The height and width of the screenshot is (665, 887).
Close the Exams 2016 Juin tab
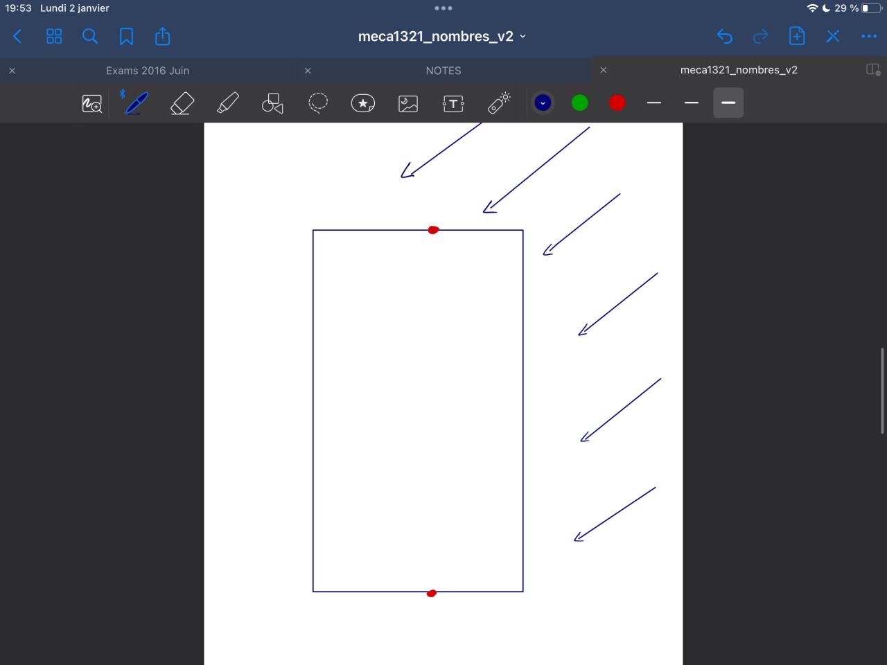pyautogui.click(x=12, y=71)
